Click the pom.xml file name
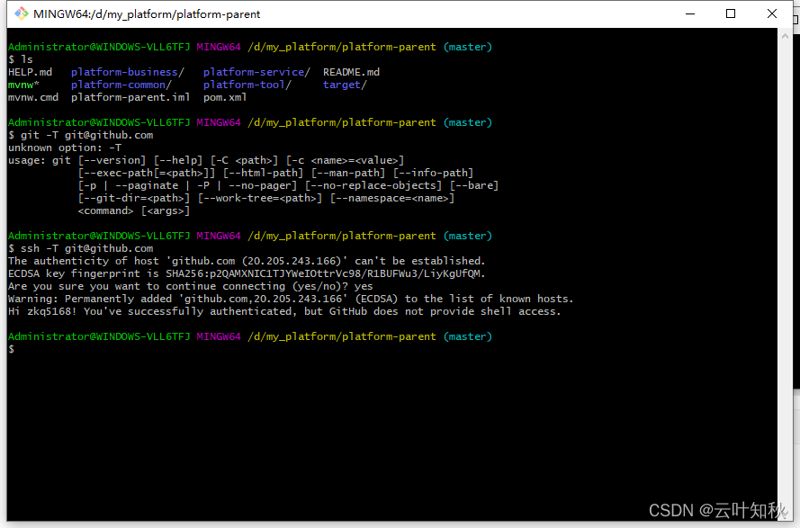 pyautogui.click(x=225, y=97)
